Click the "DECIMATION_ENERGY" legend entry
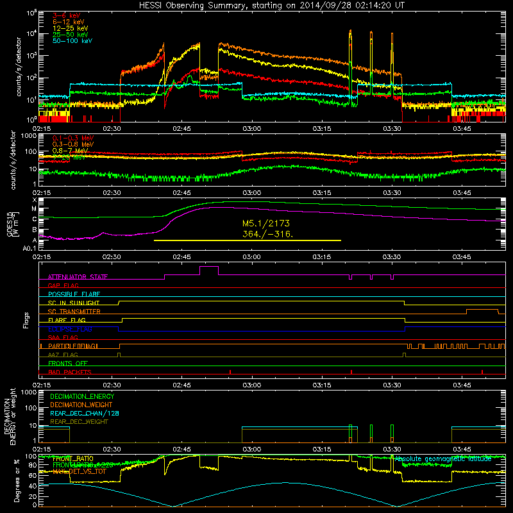The width and height of the screenshot is (513, 513). (82, 396)
